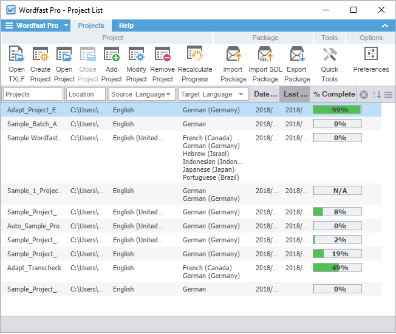This screenshot has height=334, width=396.
Task: Click Hebrew (Israel) target language
Action: coord(206,154)
